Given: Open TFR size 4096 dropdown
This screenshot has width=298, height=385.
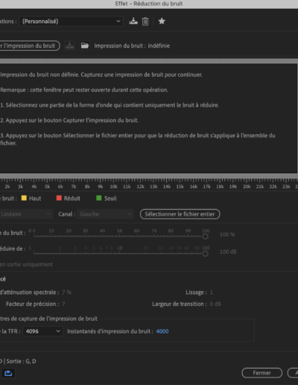Looking at the screenshot, I should [x=42, y=331].
